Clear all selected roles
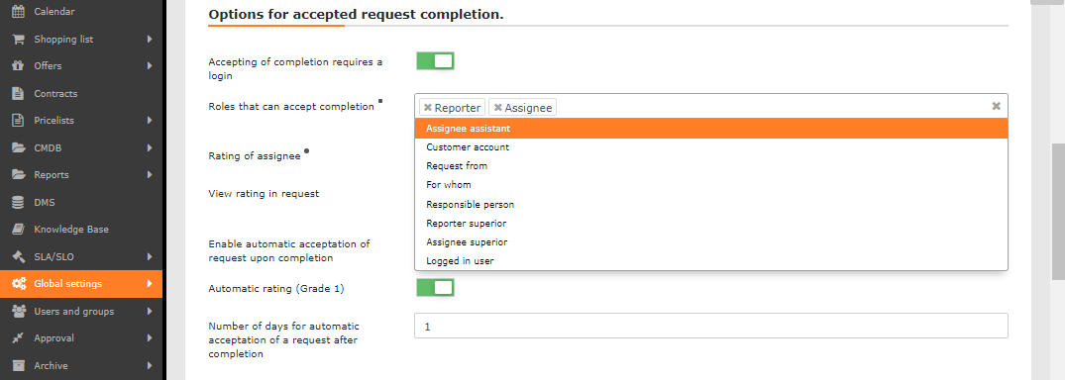 click(997, 106)
